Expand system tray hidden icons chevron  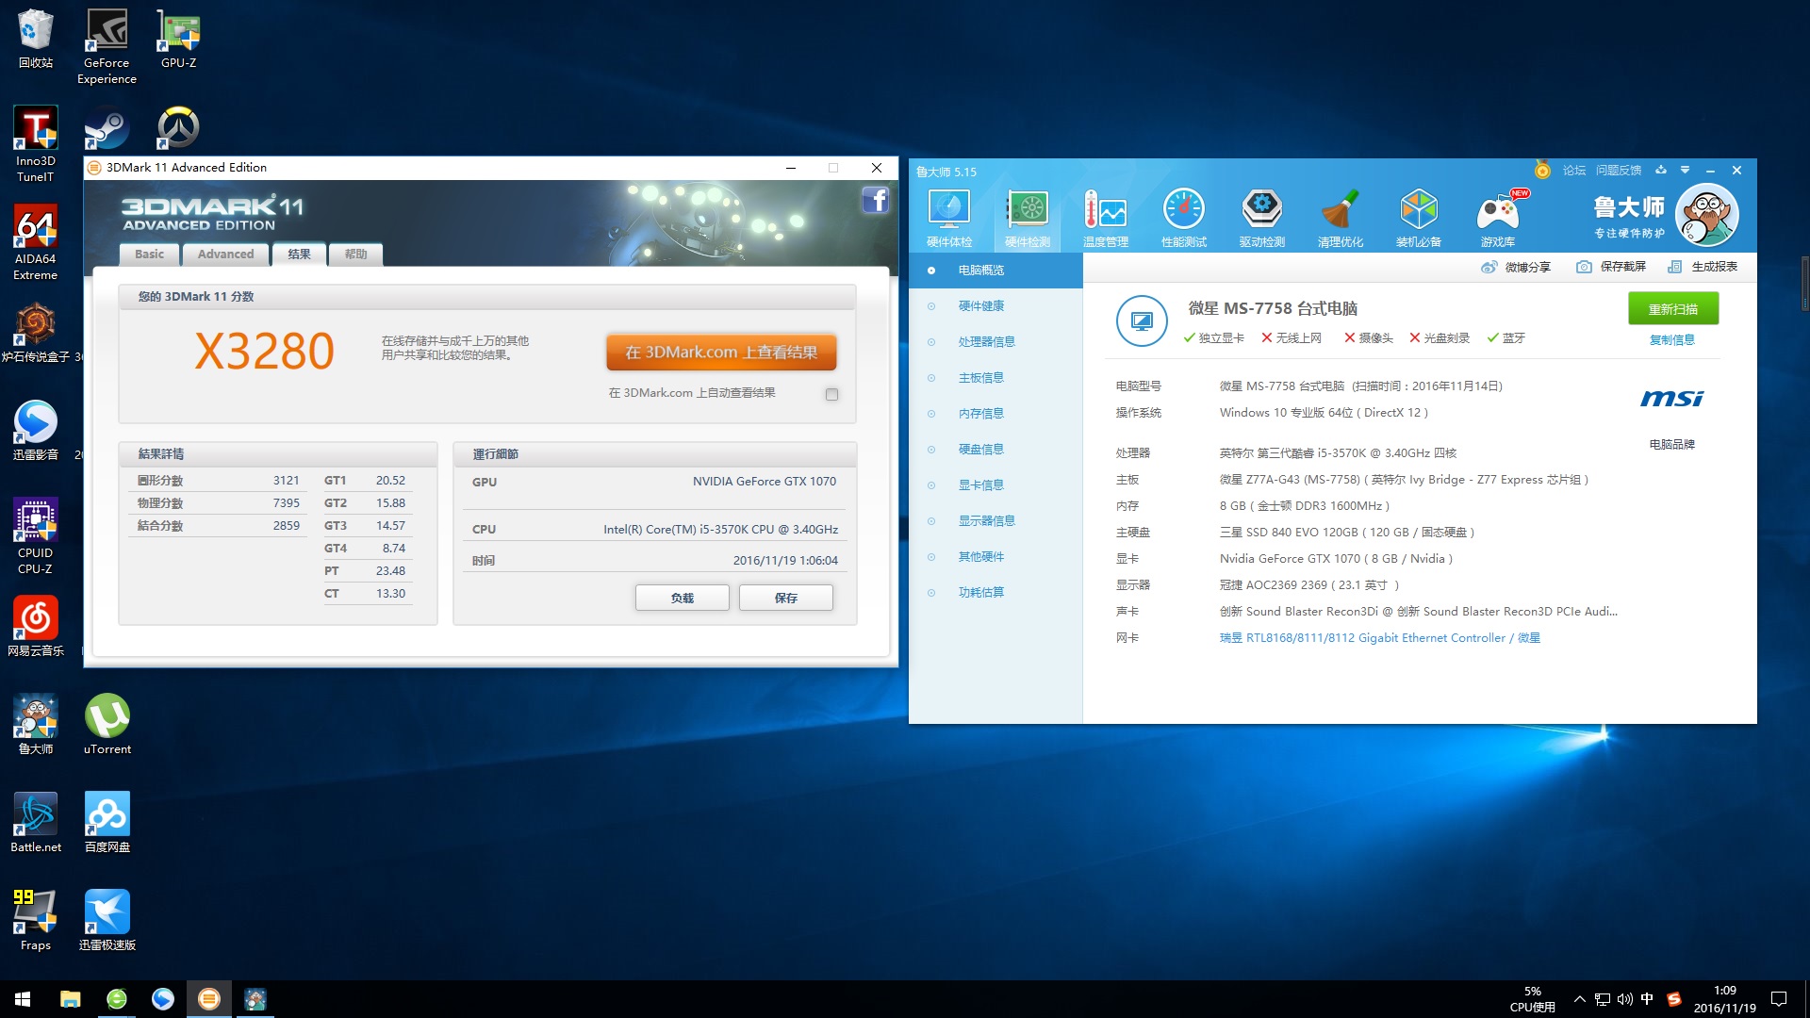[x=1579, y=999]
